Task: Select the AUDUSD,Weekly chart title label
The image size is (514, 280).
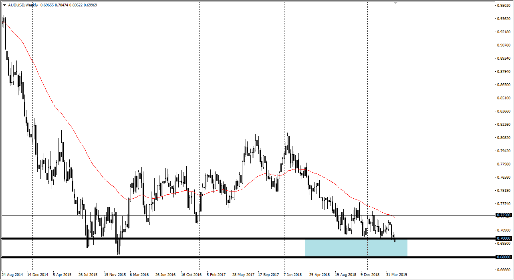Action: point(23,5)
